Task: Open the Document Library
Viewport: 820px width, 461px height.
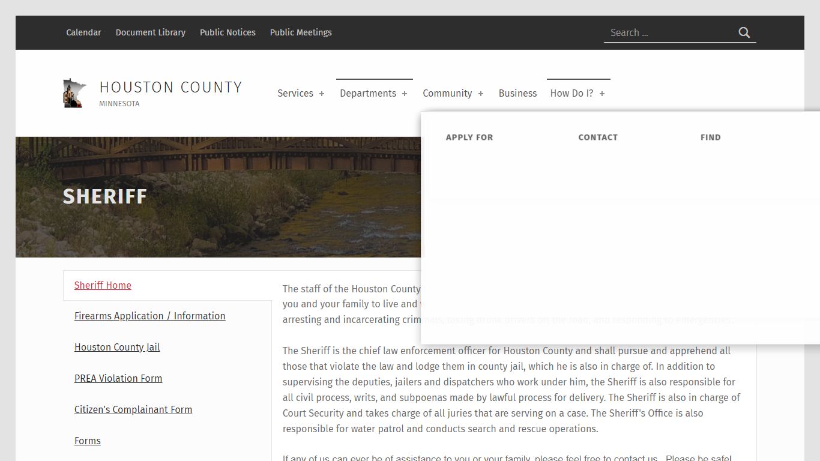Action: [151, 32]
